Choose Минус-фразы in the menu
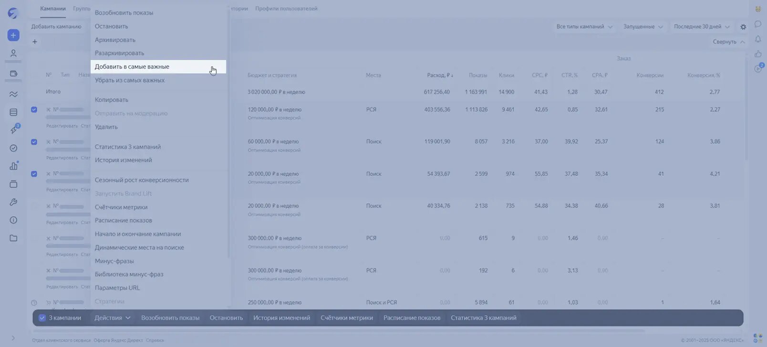The image size is (767, 347). (x=158, y=261)
